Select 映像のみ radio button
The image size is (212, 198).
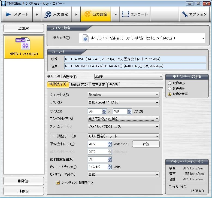click(170, 83)
